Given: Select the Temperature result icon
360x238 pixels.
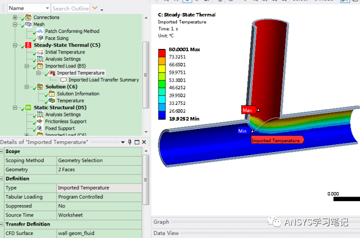Looking at the screenshot, I should click(x=51, y=101).
